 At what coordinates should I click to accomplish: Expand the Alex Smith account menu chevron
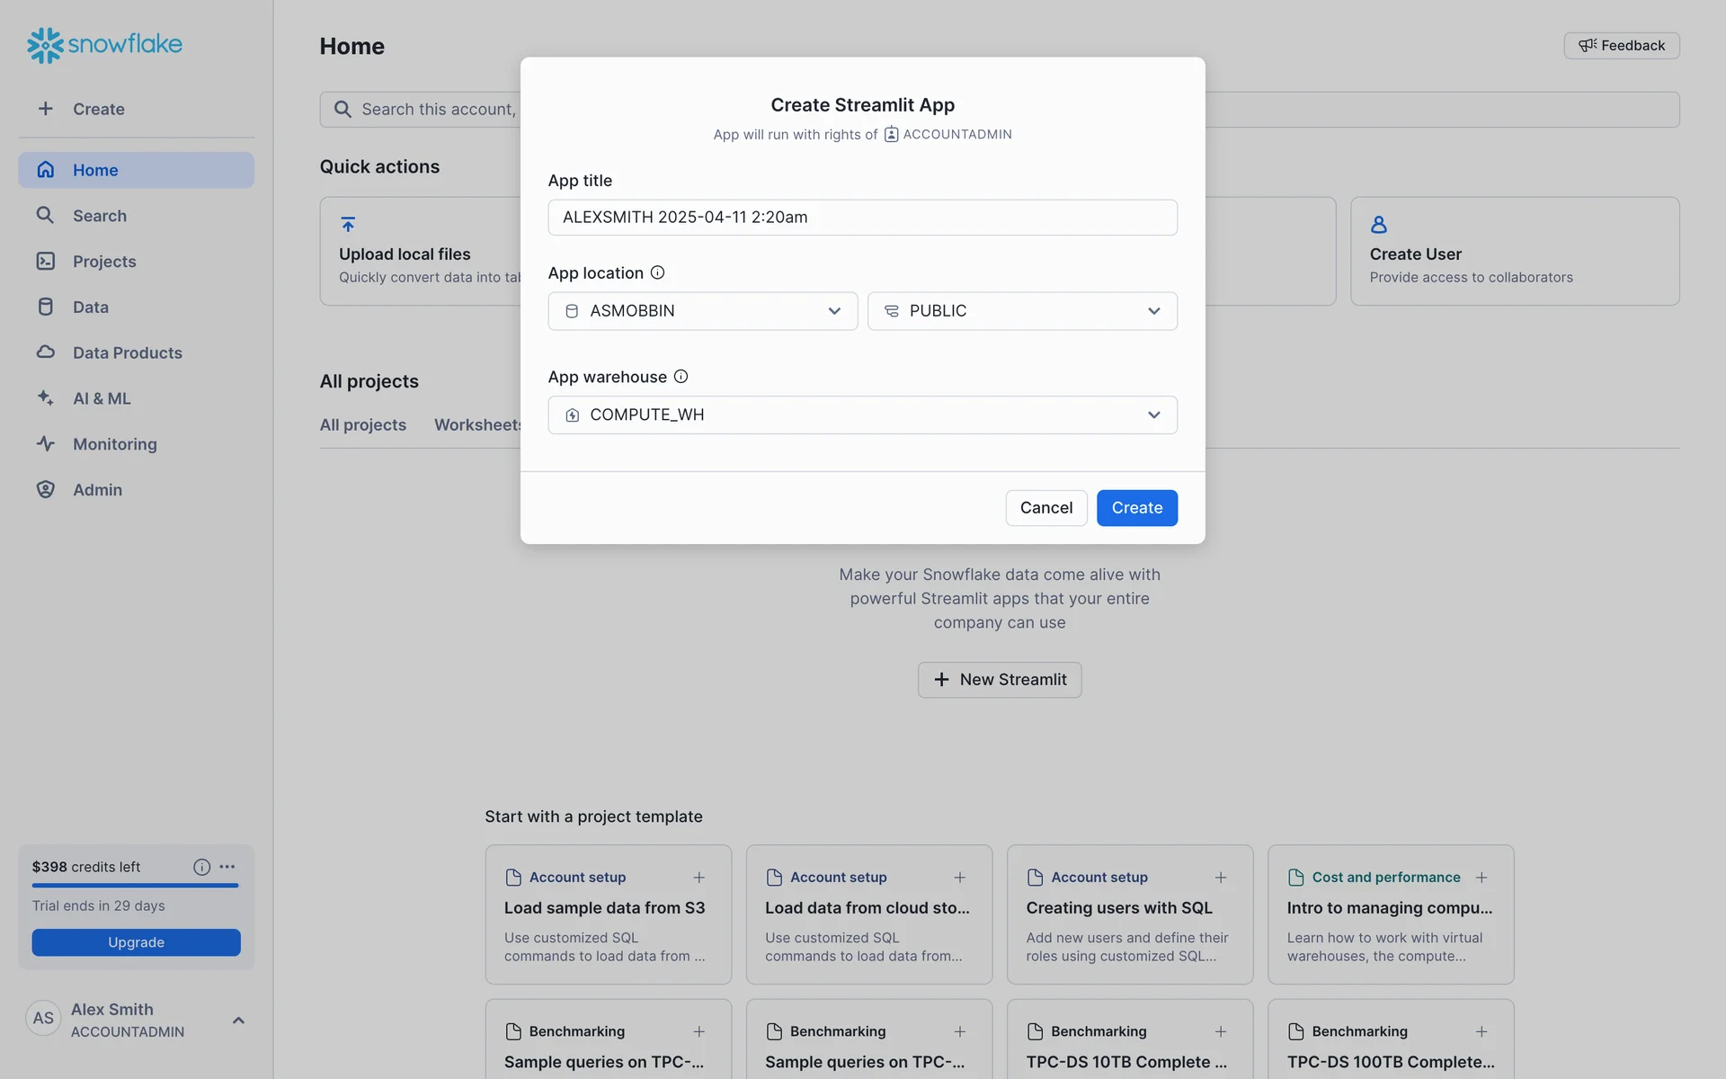(238, 1020)
